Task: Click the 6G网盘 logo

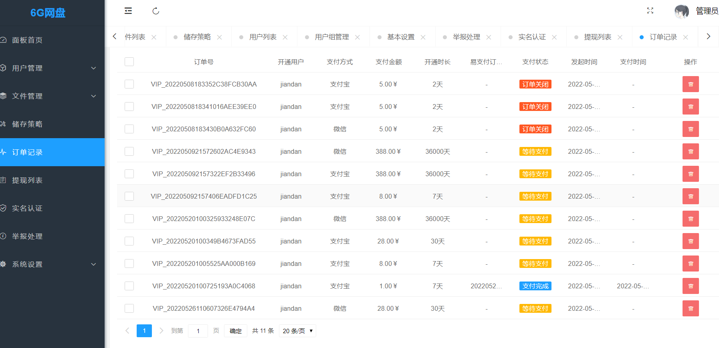Action: [48, 13]
